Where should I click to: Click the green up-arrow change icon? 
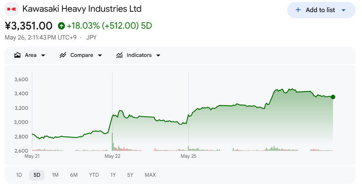61,26
